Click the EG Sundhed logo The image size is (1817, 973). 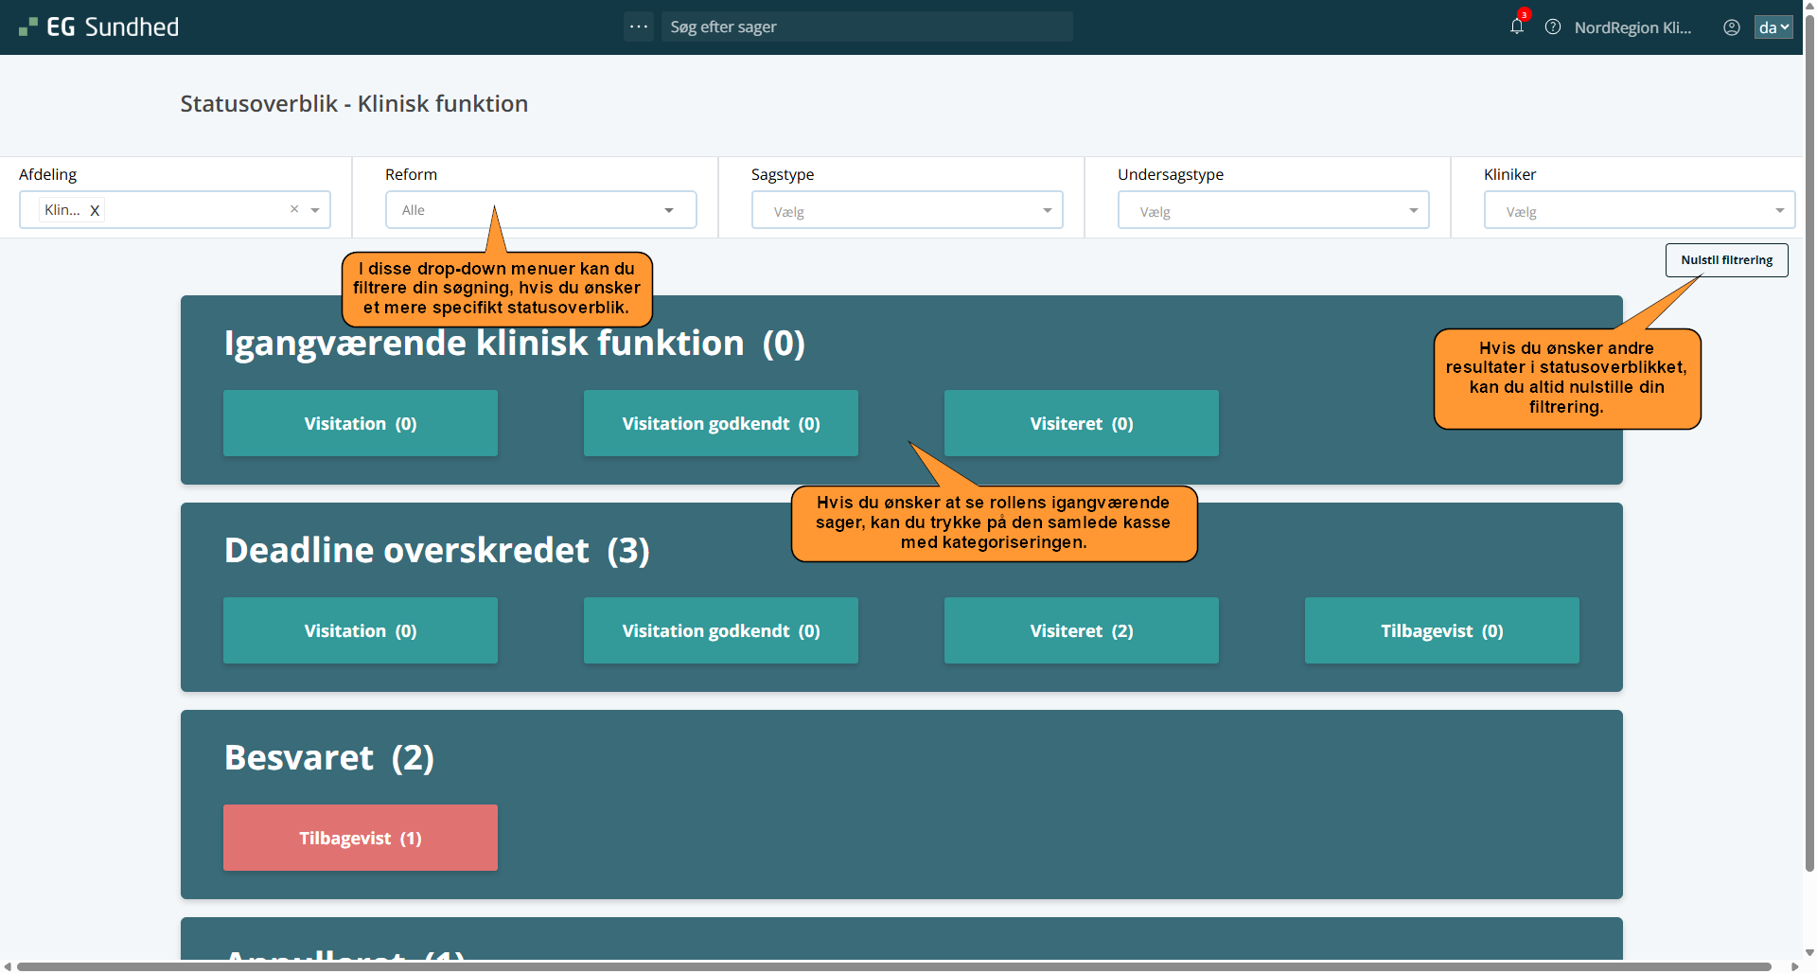[99, 27]
